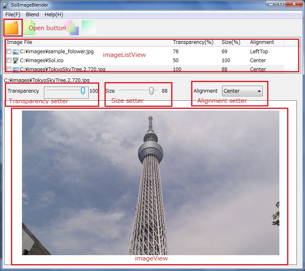
Task: Open the Blend menu
Action: (33, 15)
